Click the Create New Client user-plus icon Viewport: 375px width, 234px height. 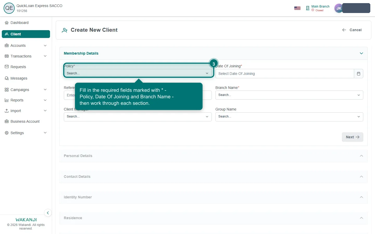pyautogui.click(x=65, y=30)
